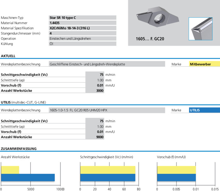Click the 1605 insert product image
220x191 pixels.
pyautogui.click(x=157, y=17)
